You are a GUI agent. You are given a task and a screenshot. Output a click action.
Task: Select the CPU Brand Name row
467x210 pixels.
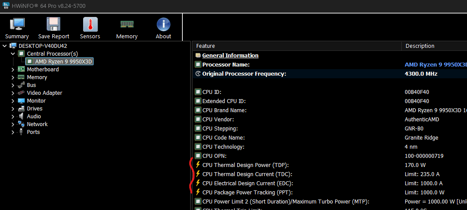click(x=330, y=110)
